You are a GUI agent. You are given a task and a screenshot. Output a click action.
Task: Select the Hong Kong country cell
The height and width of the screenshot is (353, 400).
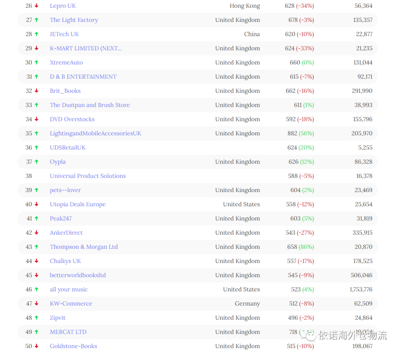point(245,6)
